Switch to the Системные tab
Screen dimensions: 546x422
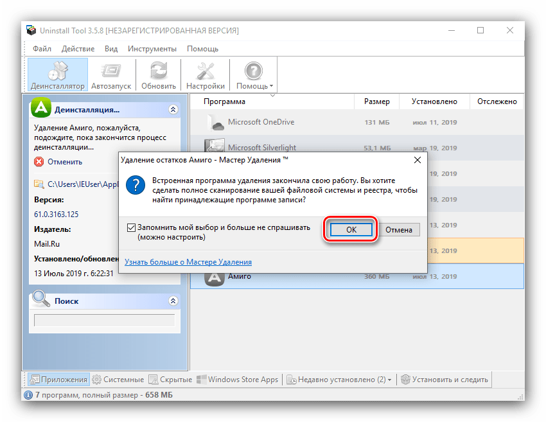tap(118, 380)
